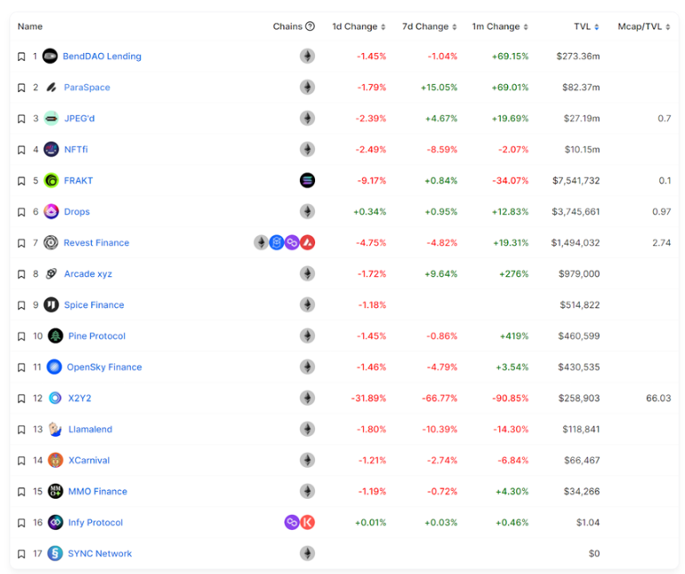Viewport: 685px width, 574px height.
Task: Open the Llamalend link
Action: click(90, 429)
